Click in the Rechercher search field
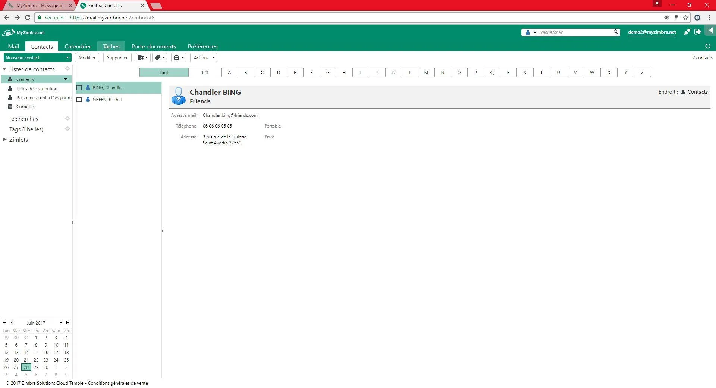Image resolution: width=716 pixels, height=388 pixels. pyautogui.click(x=574, y=32)
